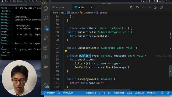The image size is (172, 97).
Task: Open the Edit menu
Action: 14,1
